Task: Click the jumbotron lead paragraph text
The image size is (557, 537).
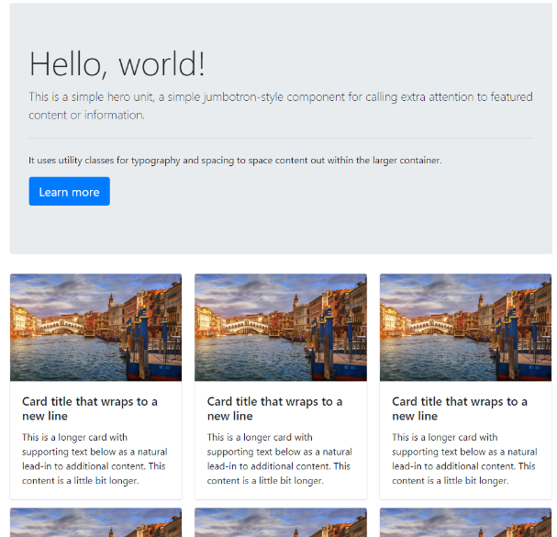Action: click(281, 106)
